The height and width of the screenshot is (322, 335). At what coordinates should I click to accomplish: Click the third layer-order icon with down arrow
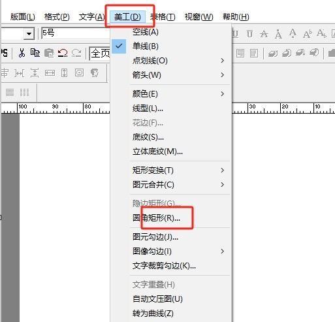click(x=300, y=53)
